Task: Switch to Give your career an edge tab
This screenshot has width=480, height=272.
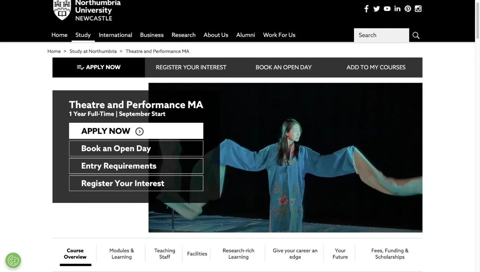Action: (295, 254)
